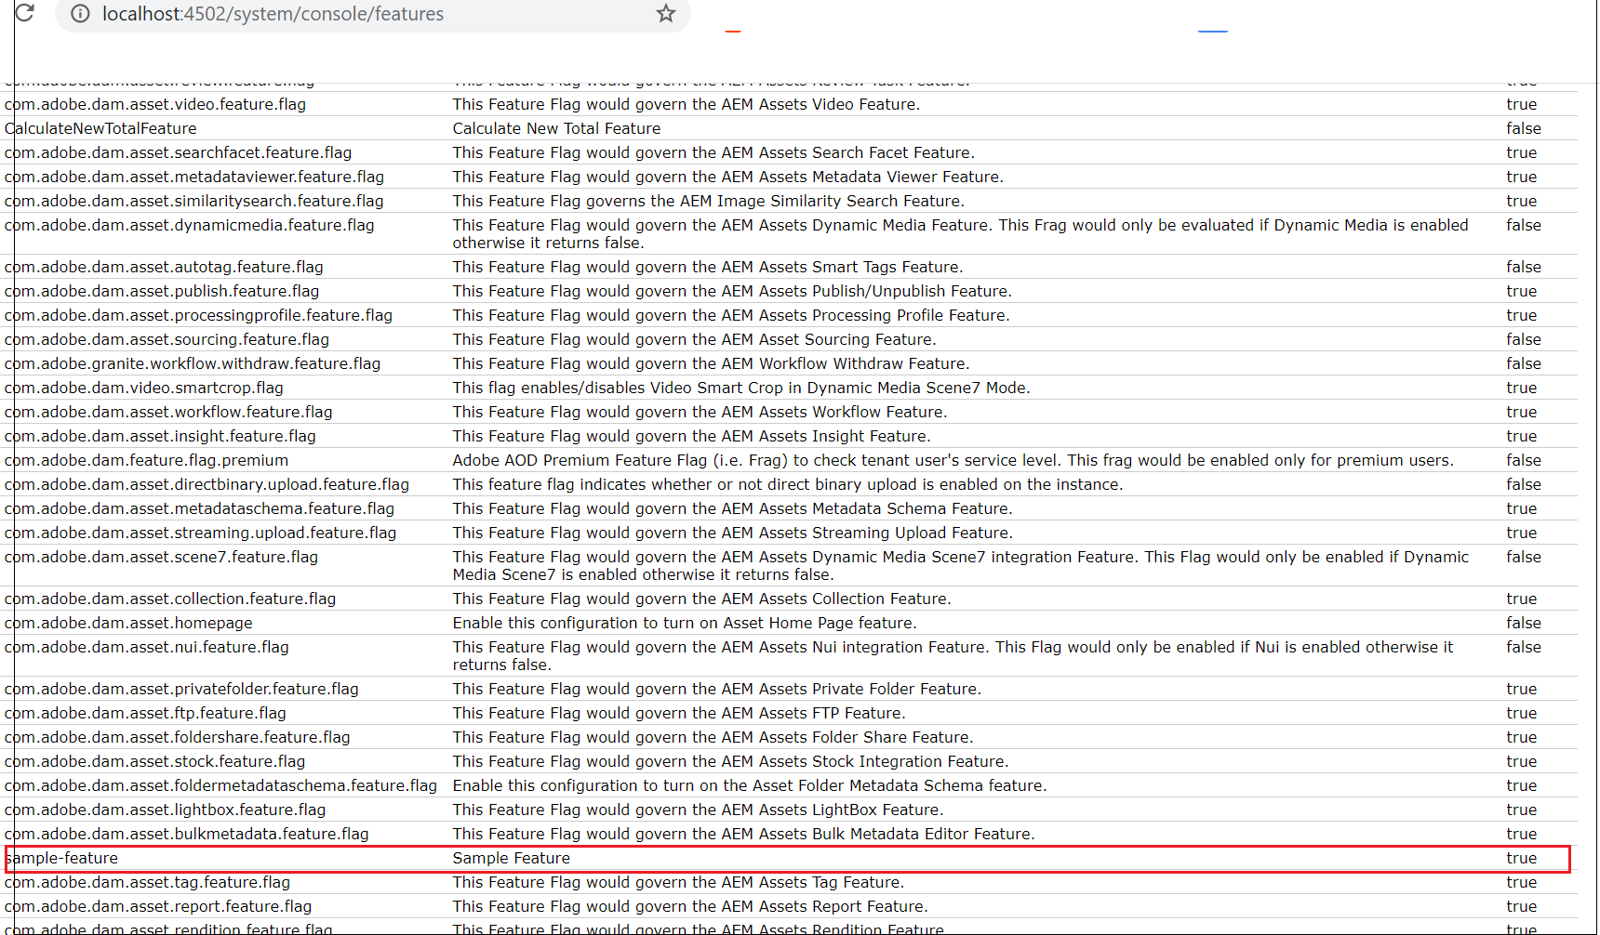
Task: Select the CalculateNewTotalFeature name
Action: pyautogui.click(x=100, y=128)
